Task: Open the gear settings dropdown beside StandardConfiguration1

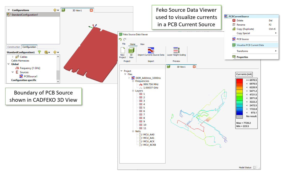Action: 47,52
